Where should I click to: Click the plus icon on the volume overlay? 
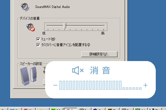tap(146, 85)
